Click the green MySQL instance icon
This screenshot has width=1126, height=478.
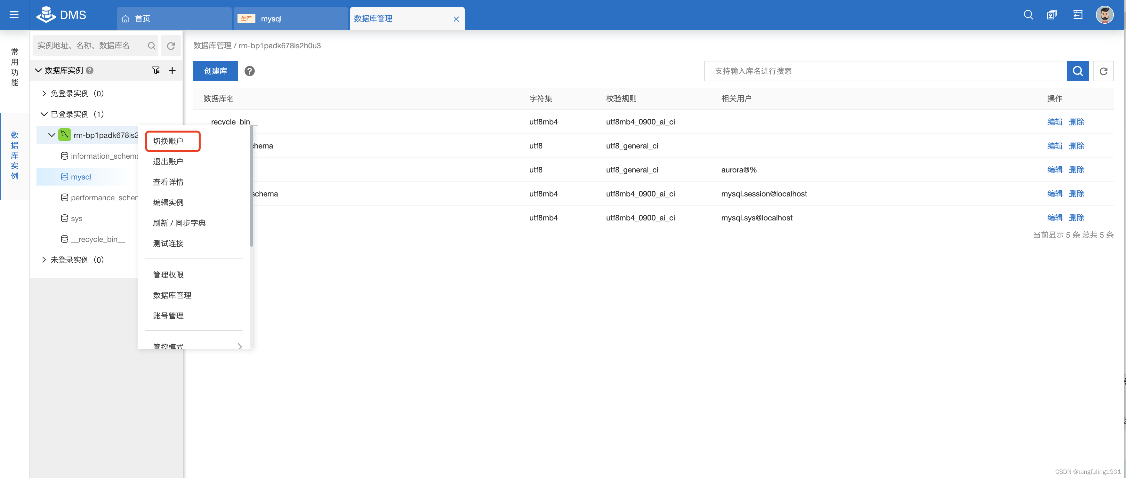tap(64, 135)
